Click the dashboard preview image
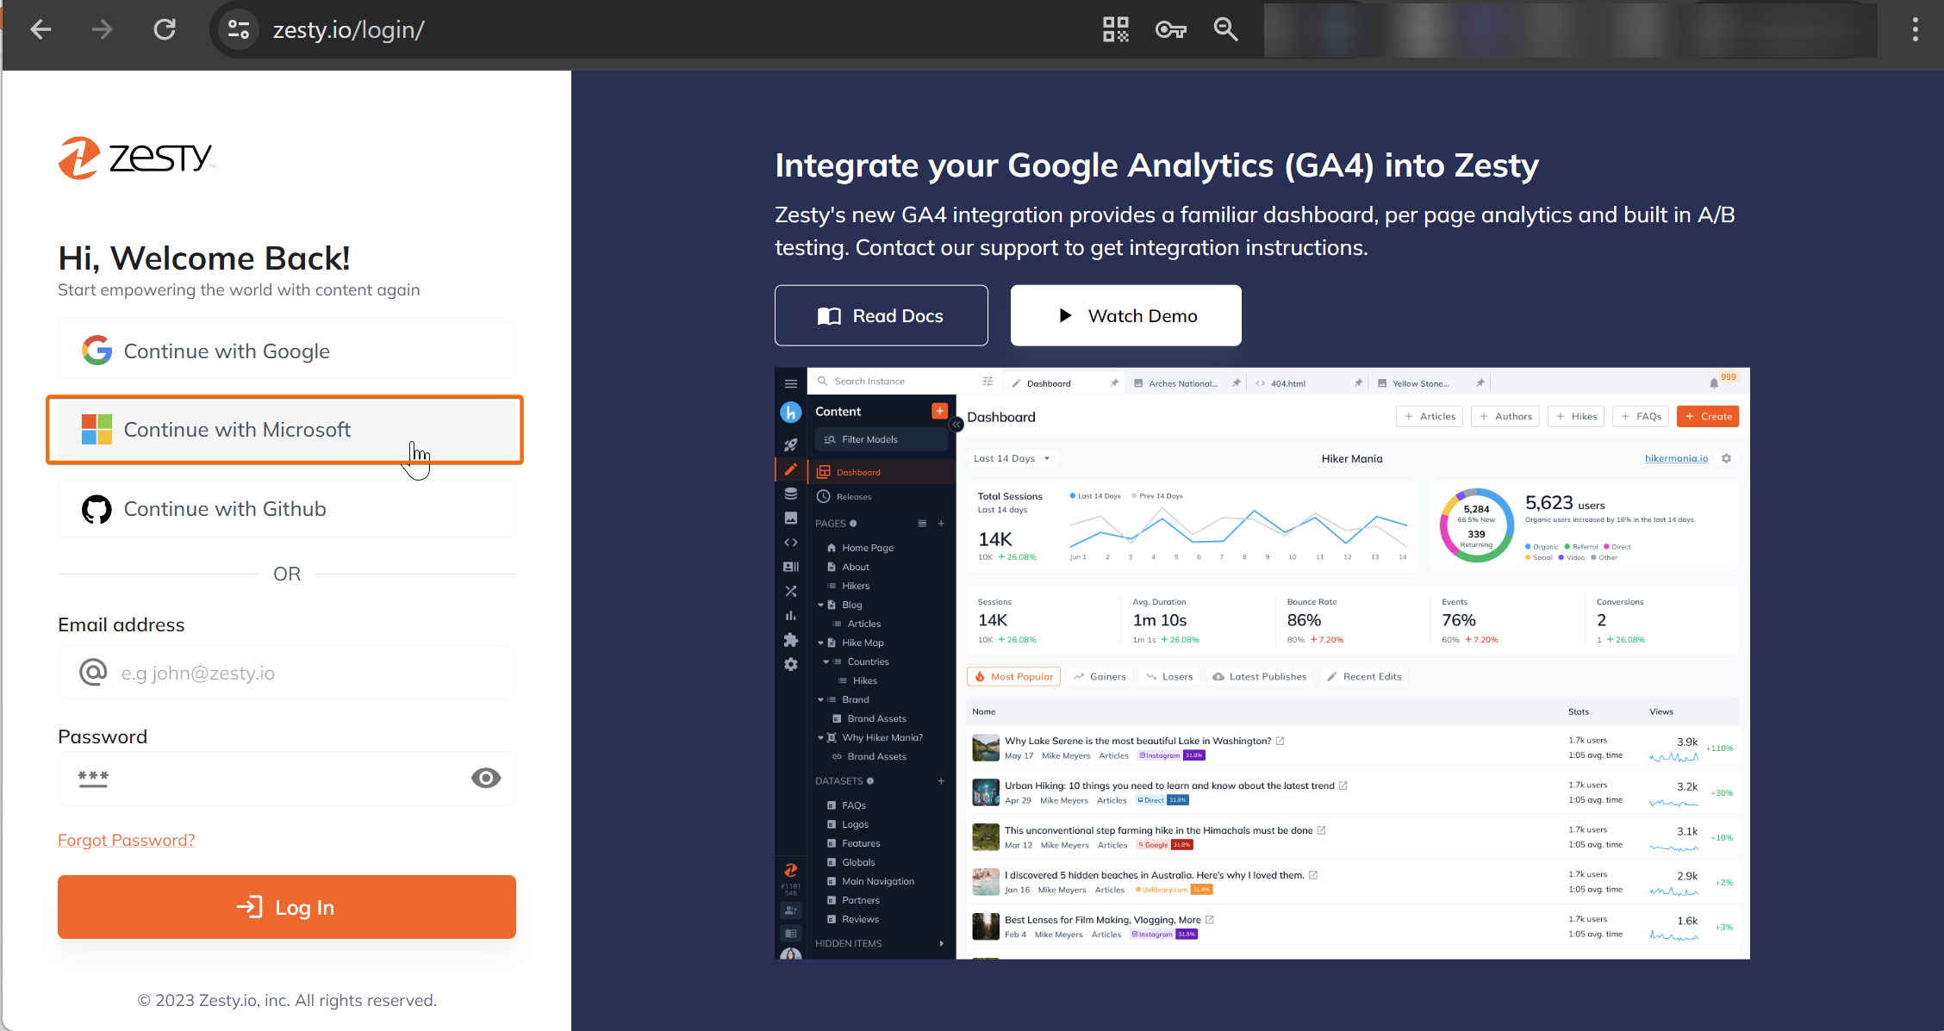 [x=1262, y=663]
